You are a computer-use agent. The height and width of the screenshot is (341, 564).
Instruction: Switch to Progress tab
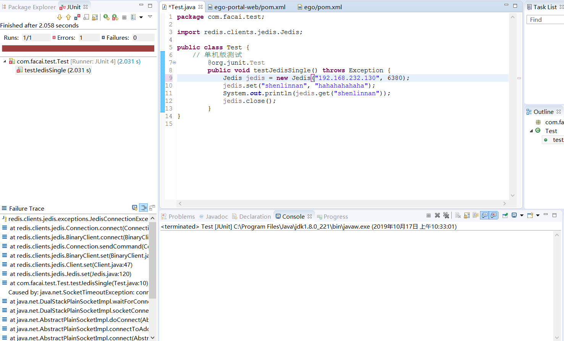pos(332,216)
